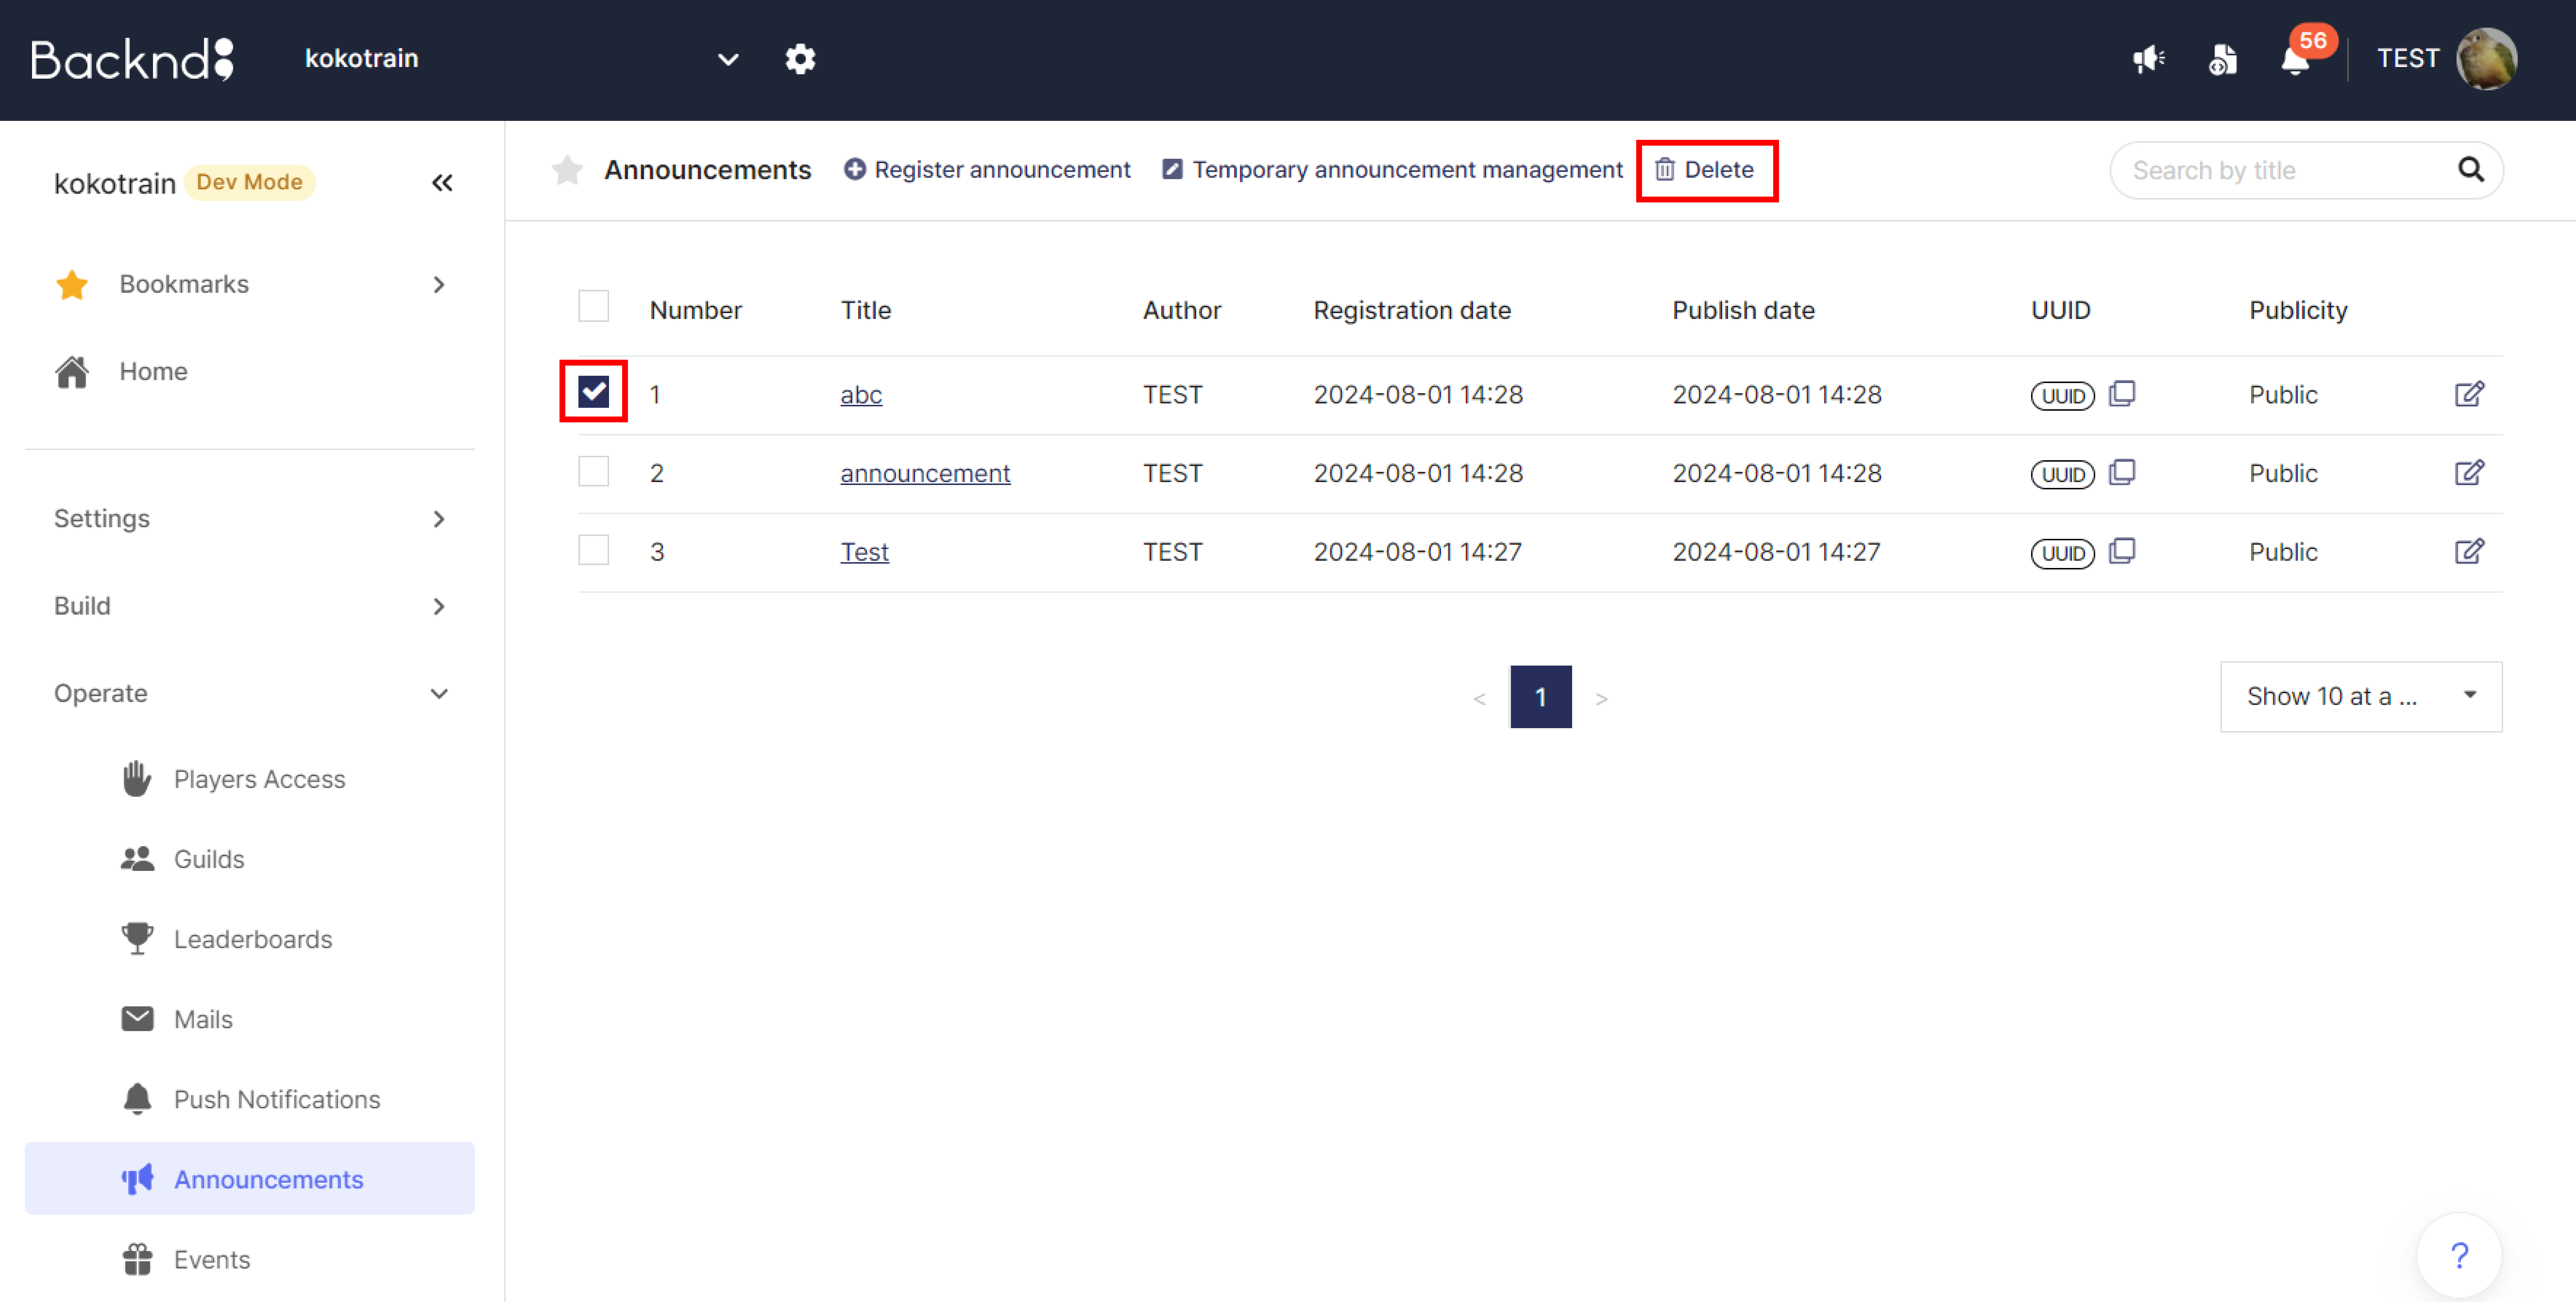
Task: Go to Home in sidebar
Action: click(153, 372)
